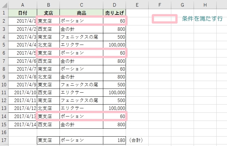Select column H header
Image resolution: width=227 pixels, height=146 pixels.
[x=205, y=5]
